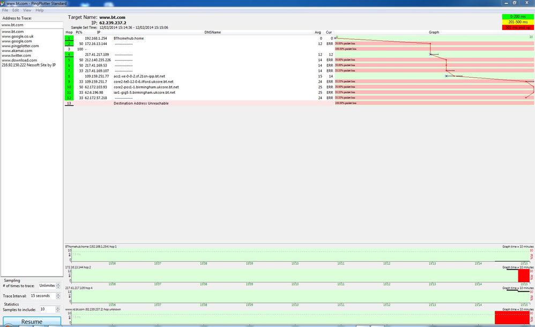Click the IP column header

99,32
